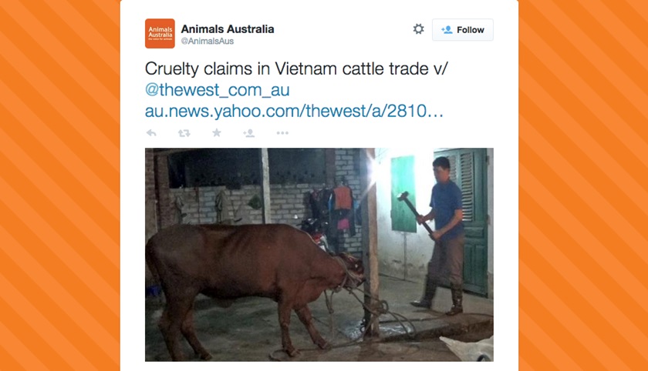Follow Animals Australia account

[x=462, y=30]
